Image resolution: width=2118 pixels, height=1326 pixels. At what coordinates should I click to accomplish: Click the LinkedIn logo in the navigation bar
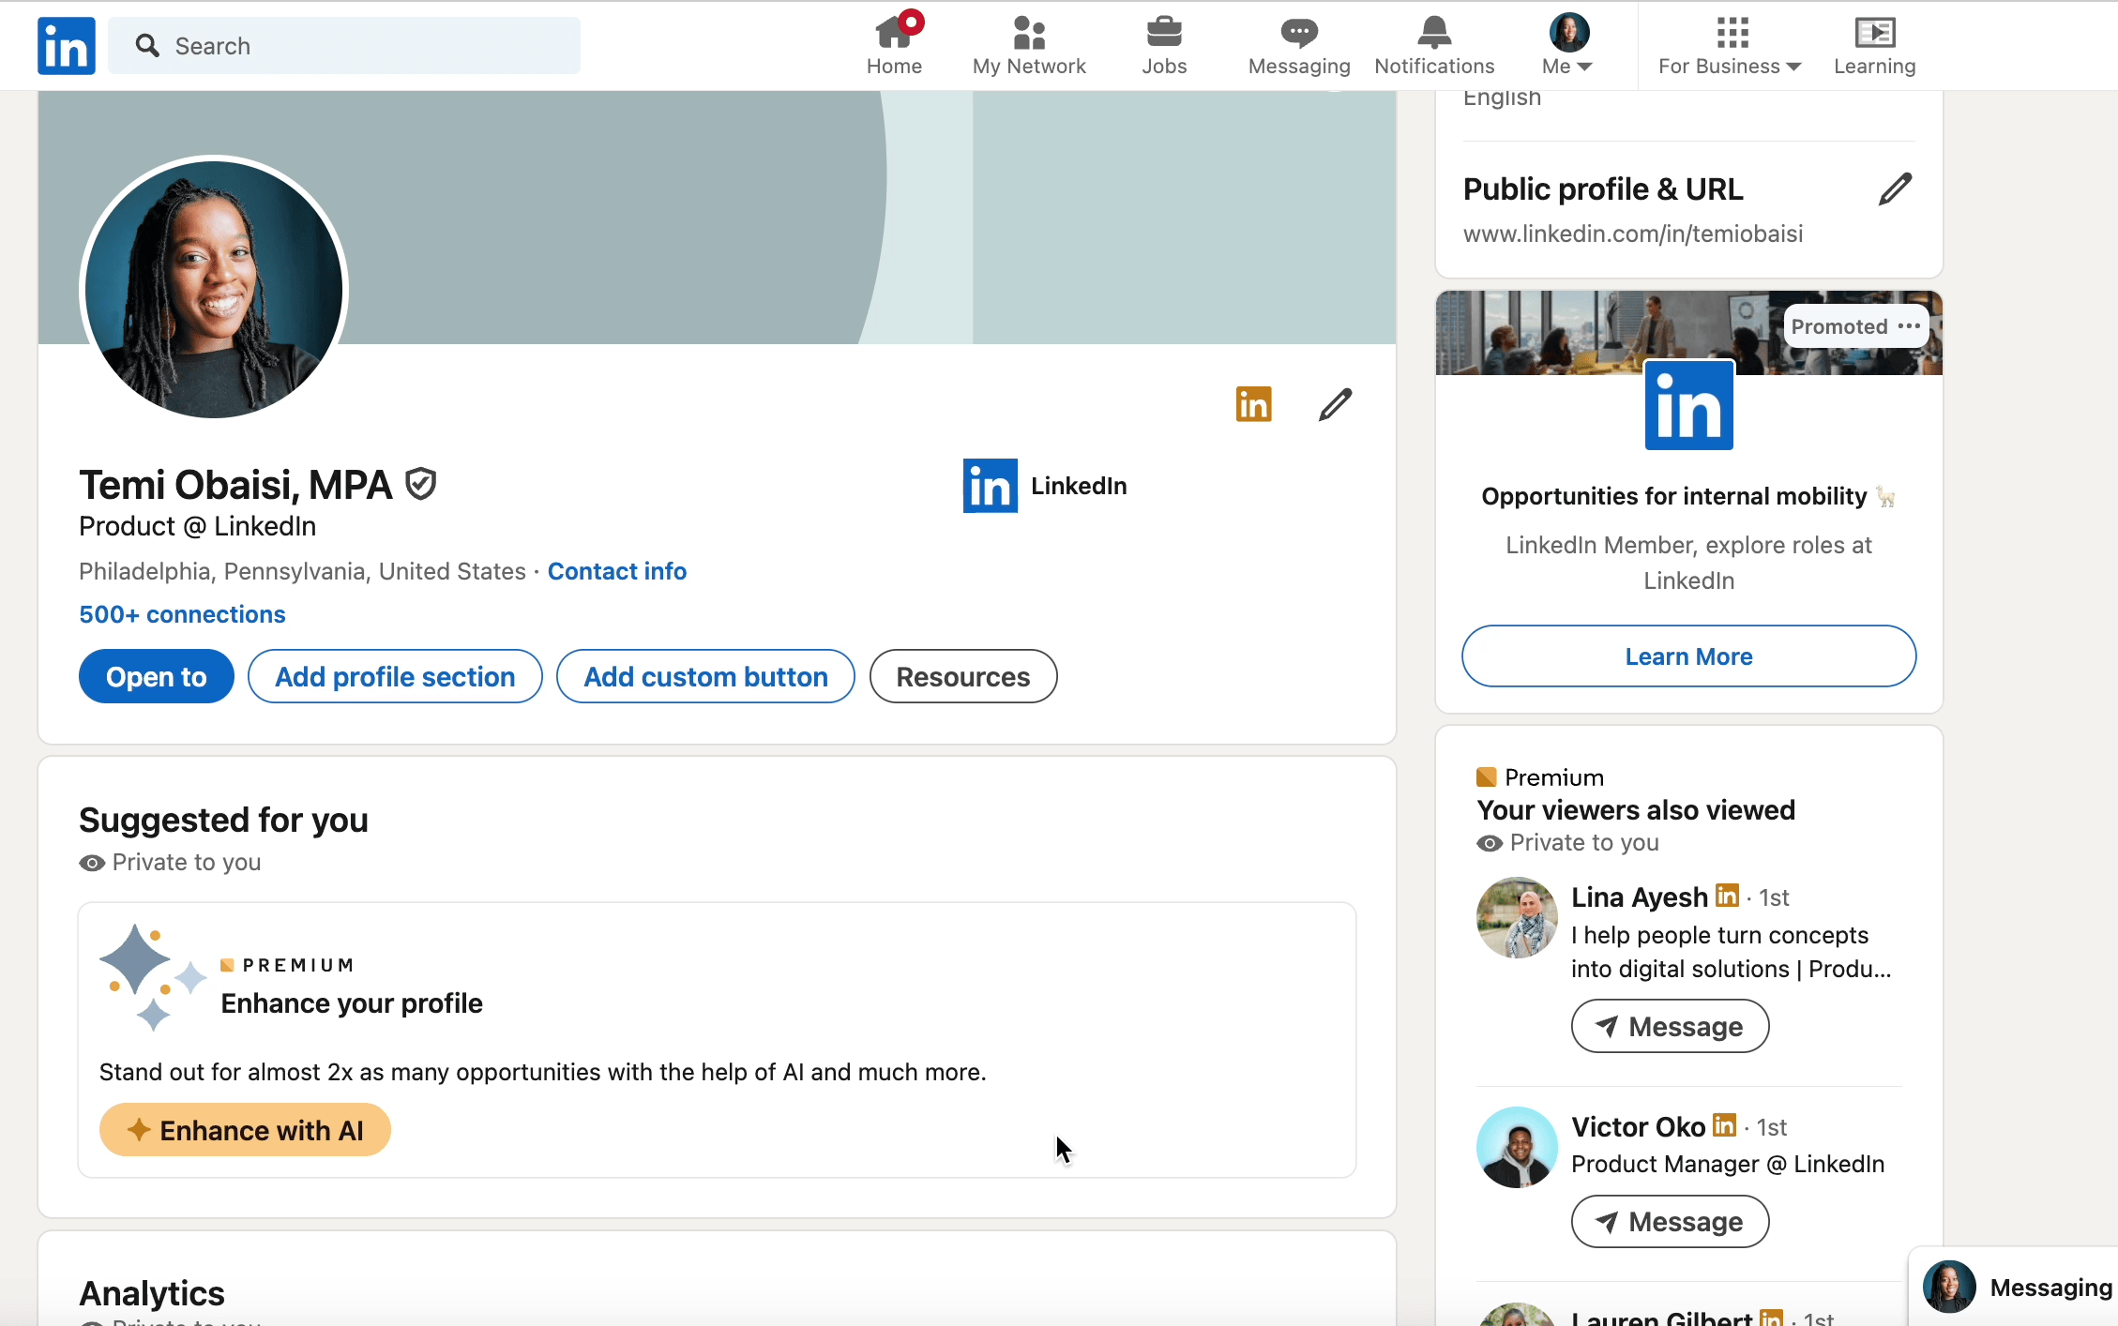point(67,46)
